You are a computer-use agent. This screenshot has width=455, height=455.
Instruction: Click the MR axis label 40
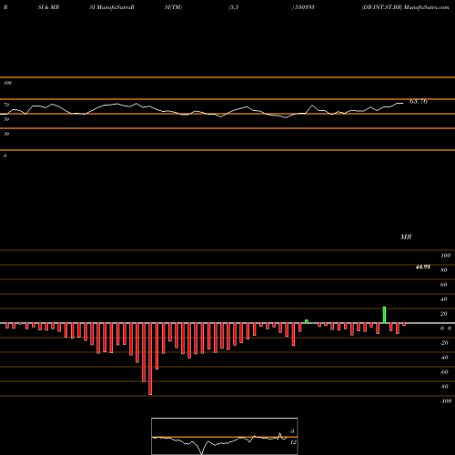pyautogui.click(x=444, y=299)
